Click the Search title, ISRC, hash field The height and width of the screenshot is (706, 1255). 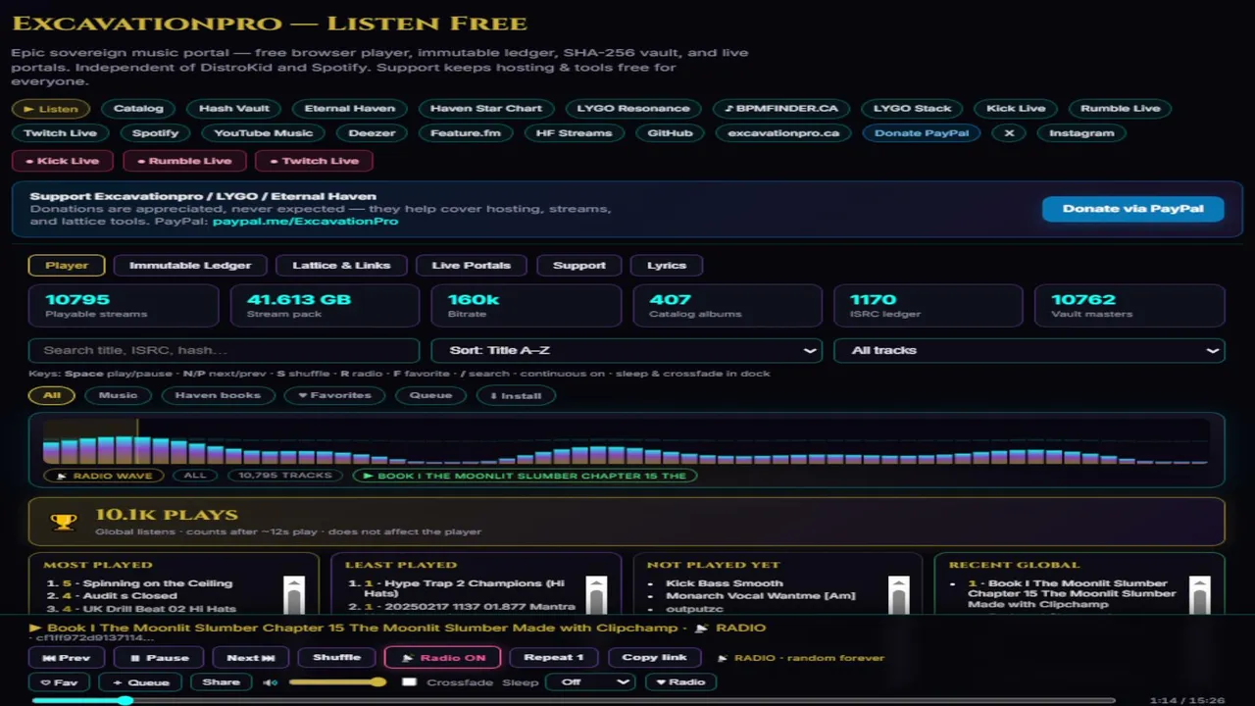pyautogui.click(x=225, y=350)
